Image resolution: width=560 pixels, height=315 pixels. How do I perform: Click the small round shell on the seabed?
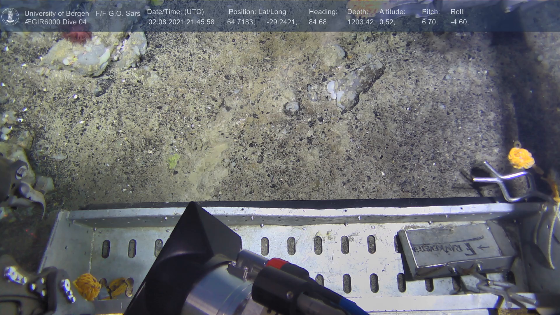coord(291,108)
